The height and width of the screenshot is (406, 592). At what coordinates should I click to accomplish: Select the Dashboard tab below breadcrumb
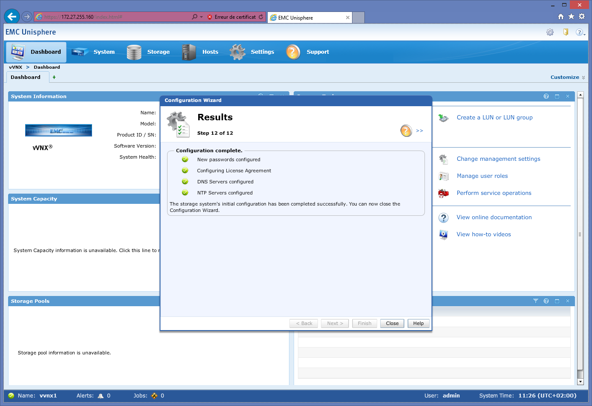tap(26, 78)
